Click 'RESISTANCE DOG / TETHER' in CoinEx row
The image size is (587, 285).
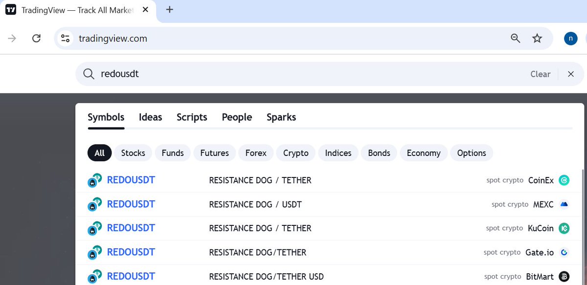pyautogui.click(x=260, y=180)
